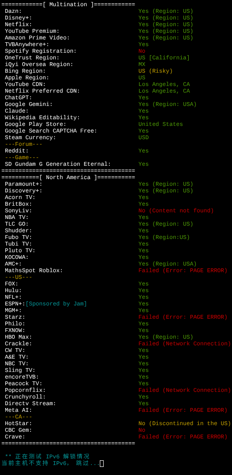Click the Claude Yes result
This screenshot has height=475, width=232.
pyautogui.click(x=144, y=111)
